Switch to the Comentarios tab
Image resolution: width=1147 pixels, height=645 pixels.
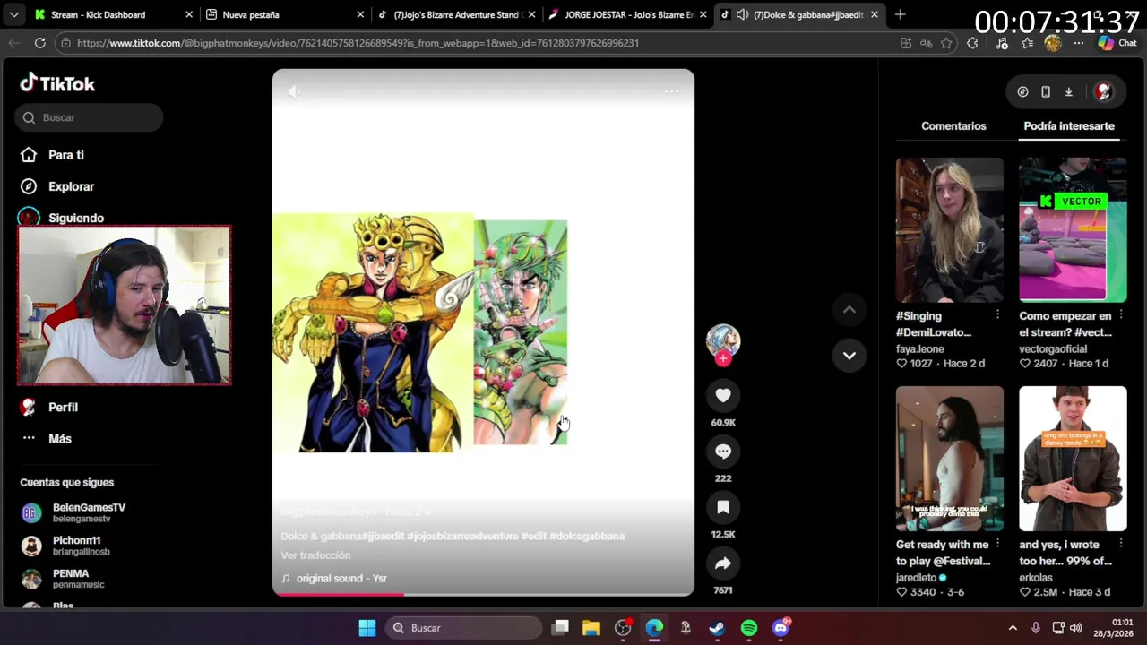pyautogui.click(x=953, y=126)
